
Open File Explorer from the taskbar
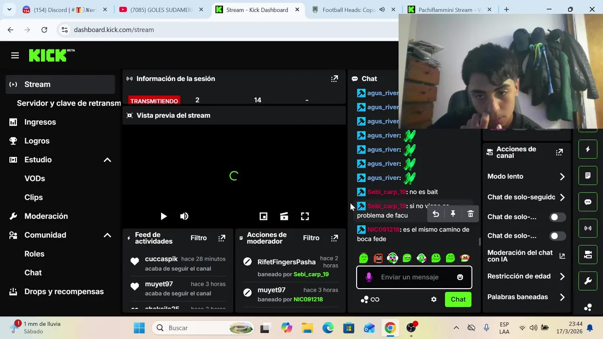pos(307,328)
